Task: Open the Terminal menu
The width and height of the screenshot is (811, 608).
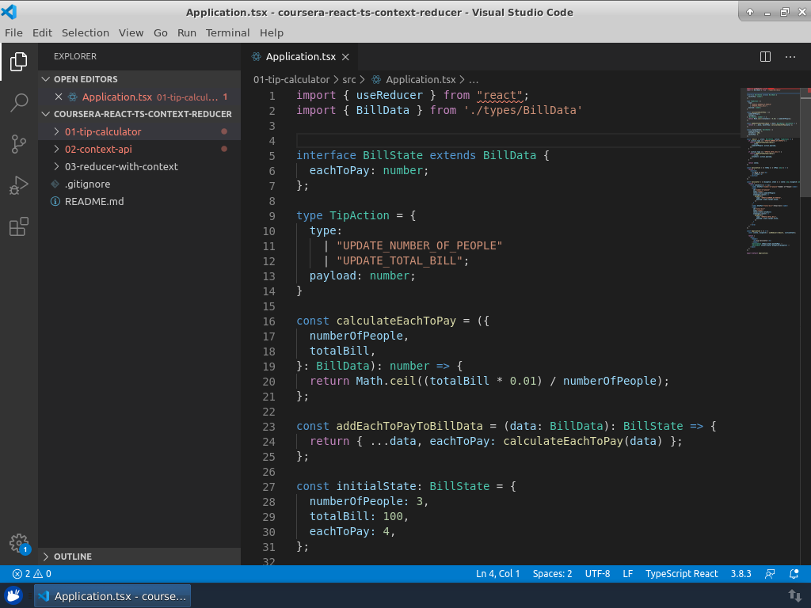Action: pyautogui.click(x=227, y=32)
